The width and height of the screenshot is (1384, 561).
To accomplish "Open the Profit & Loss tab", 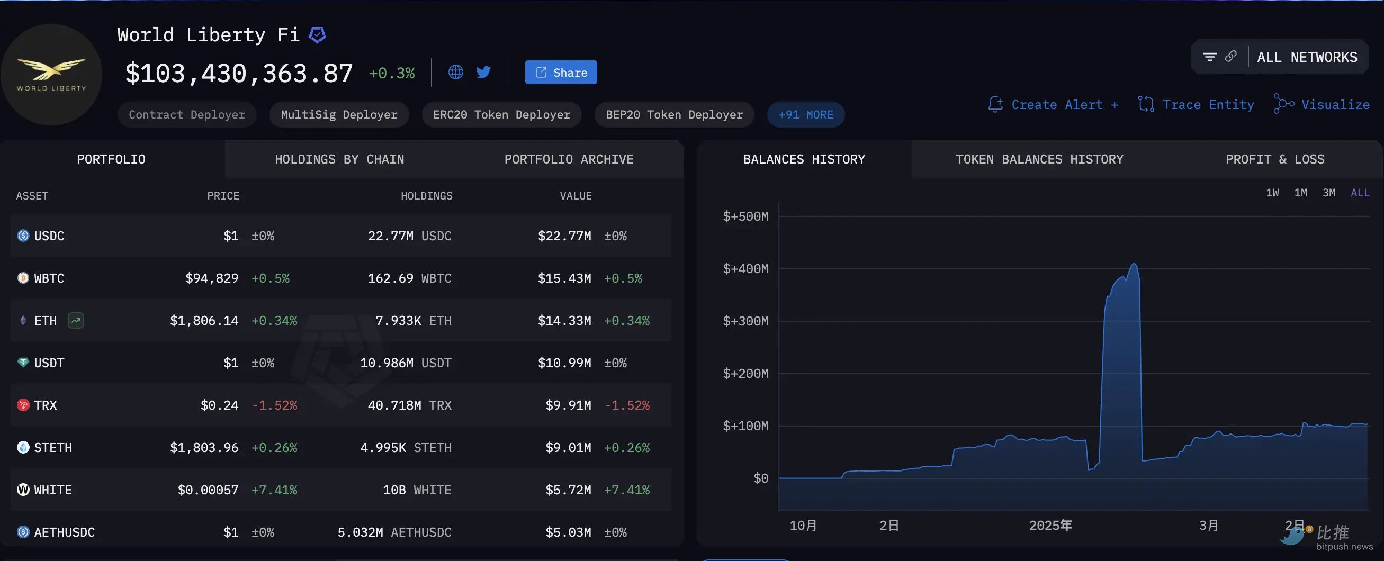I will click(x=1274, y=159).
